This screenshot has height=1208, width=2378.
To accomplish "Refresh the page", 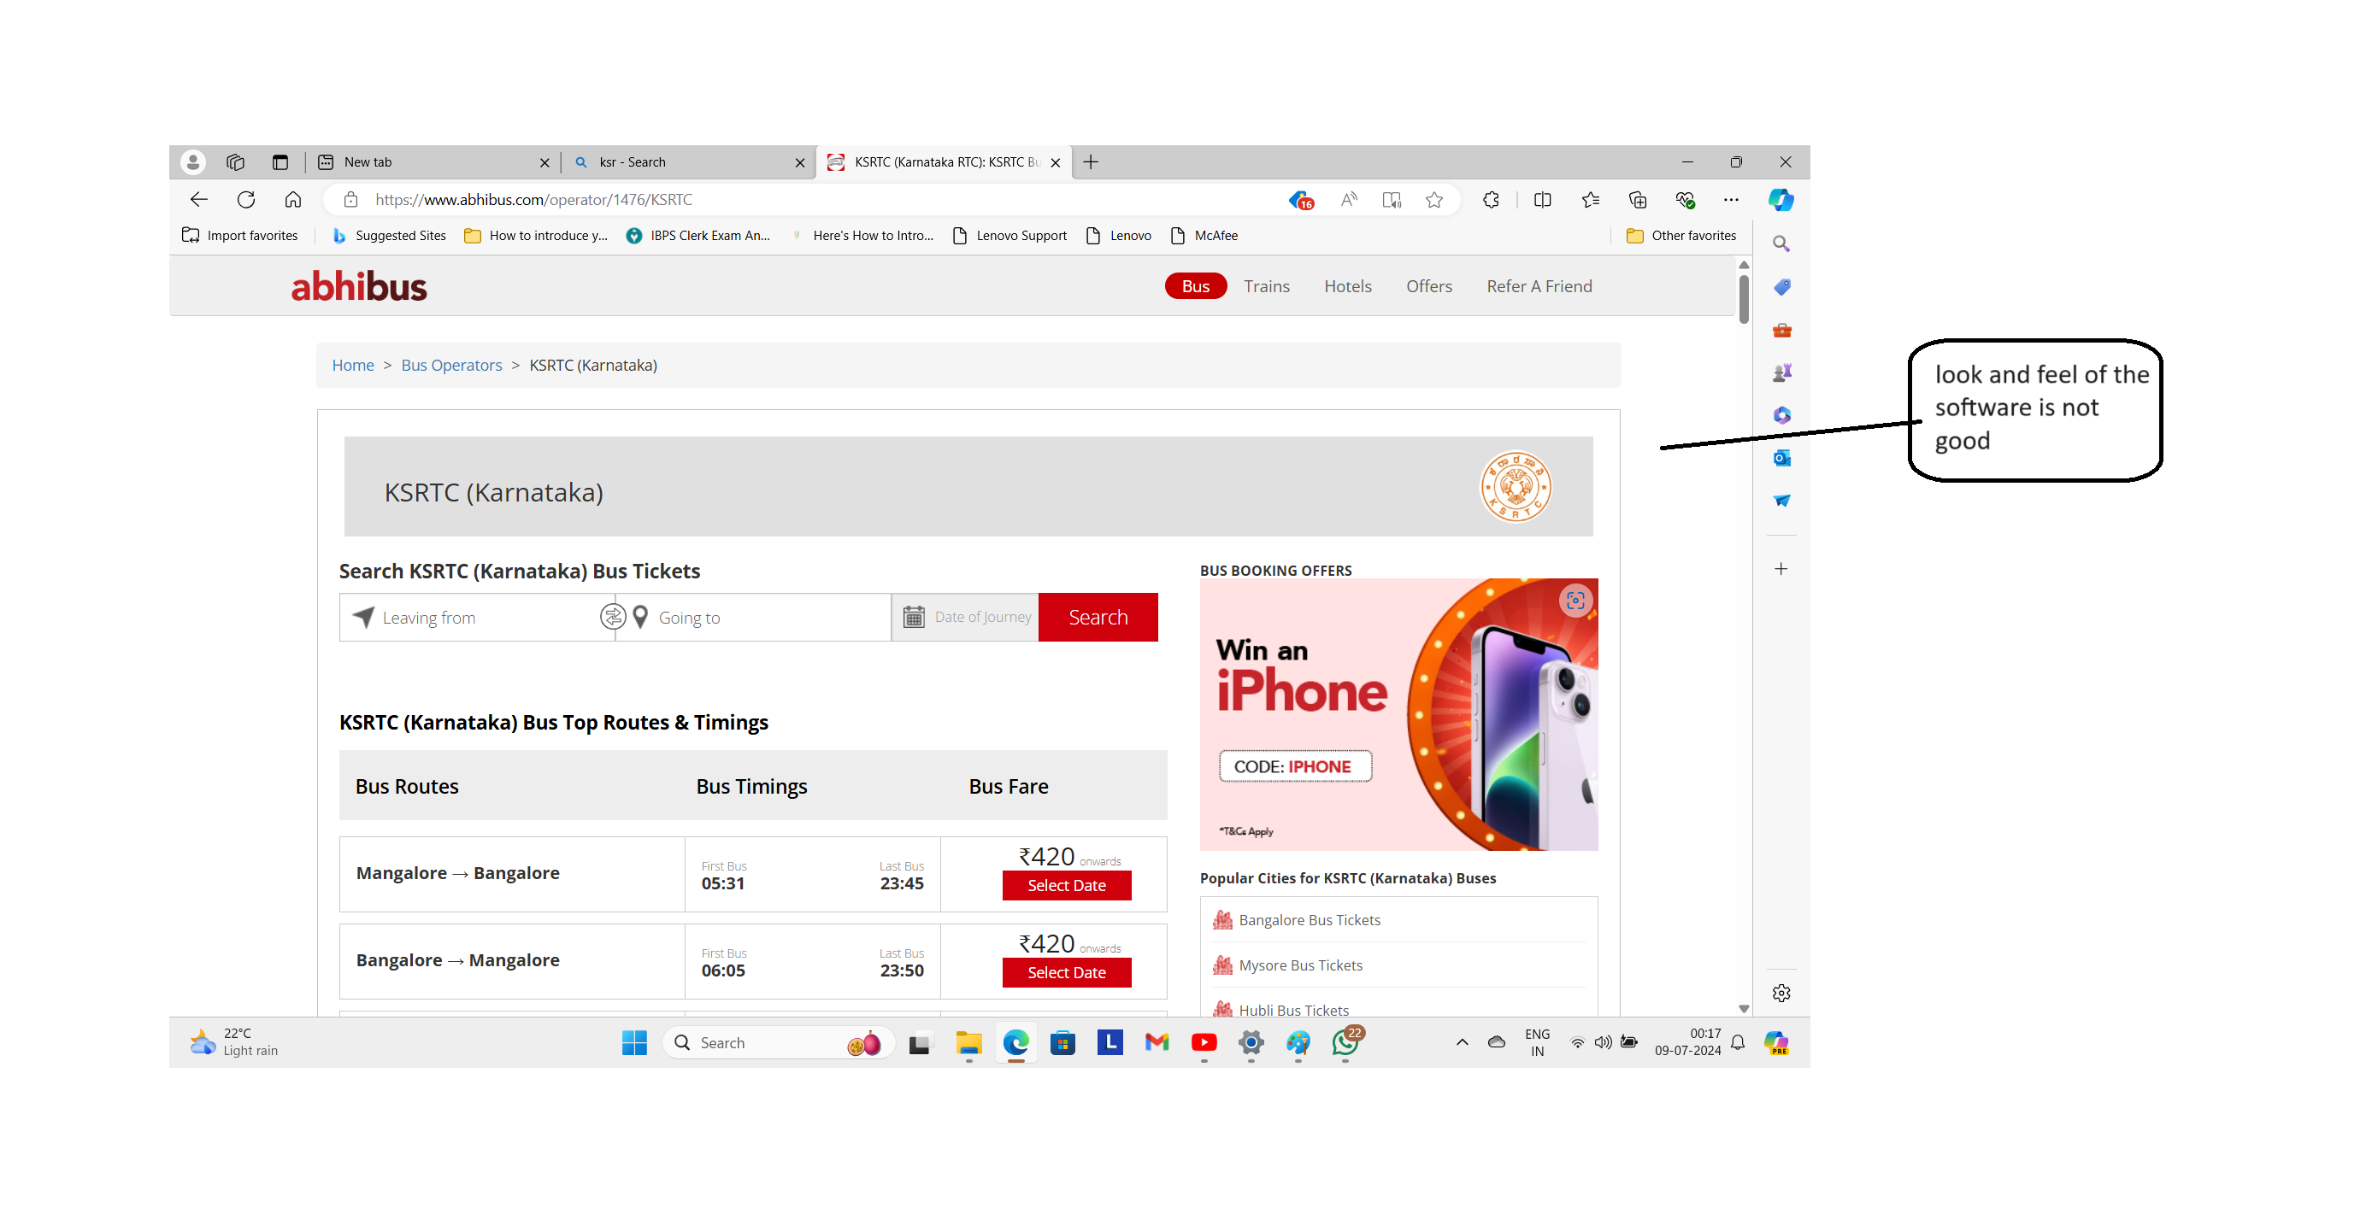I will coord(245,199).
